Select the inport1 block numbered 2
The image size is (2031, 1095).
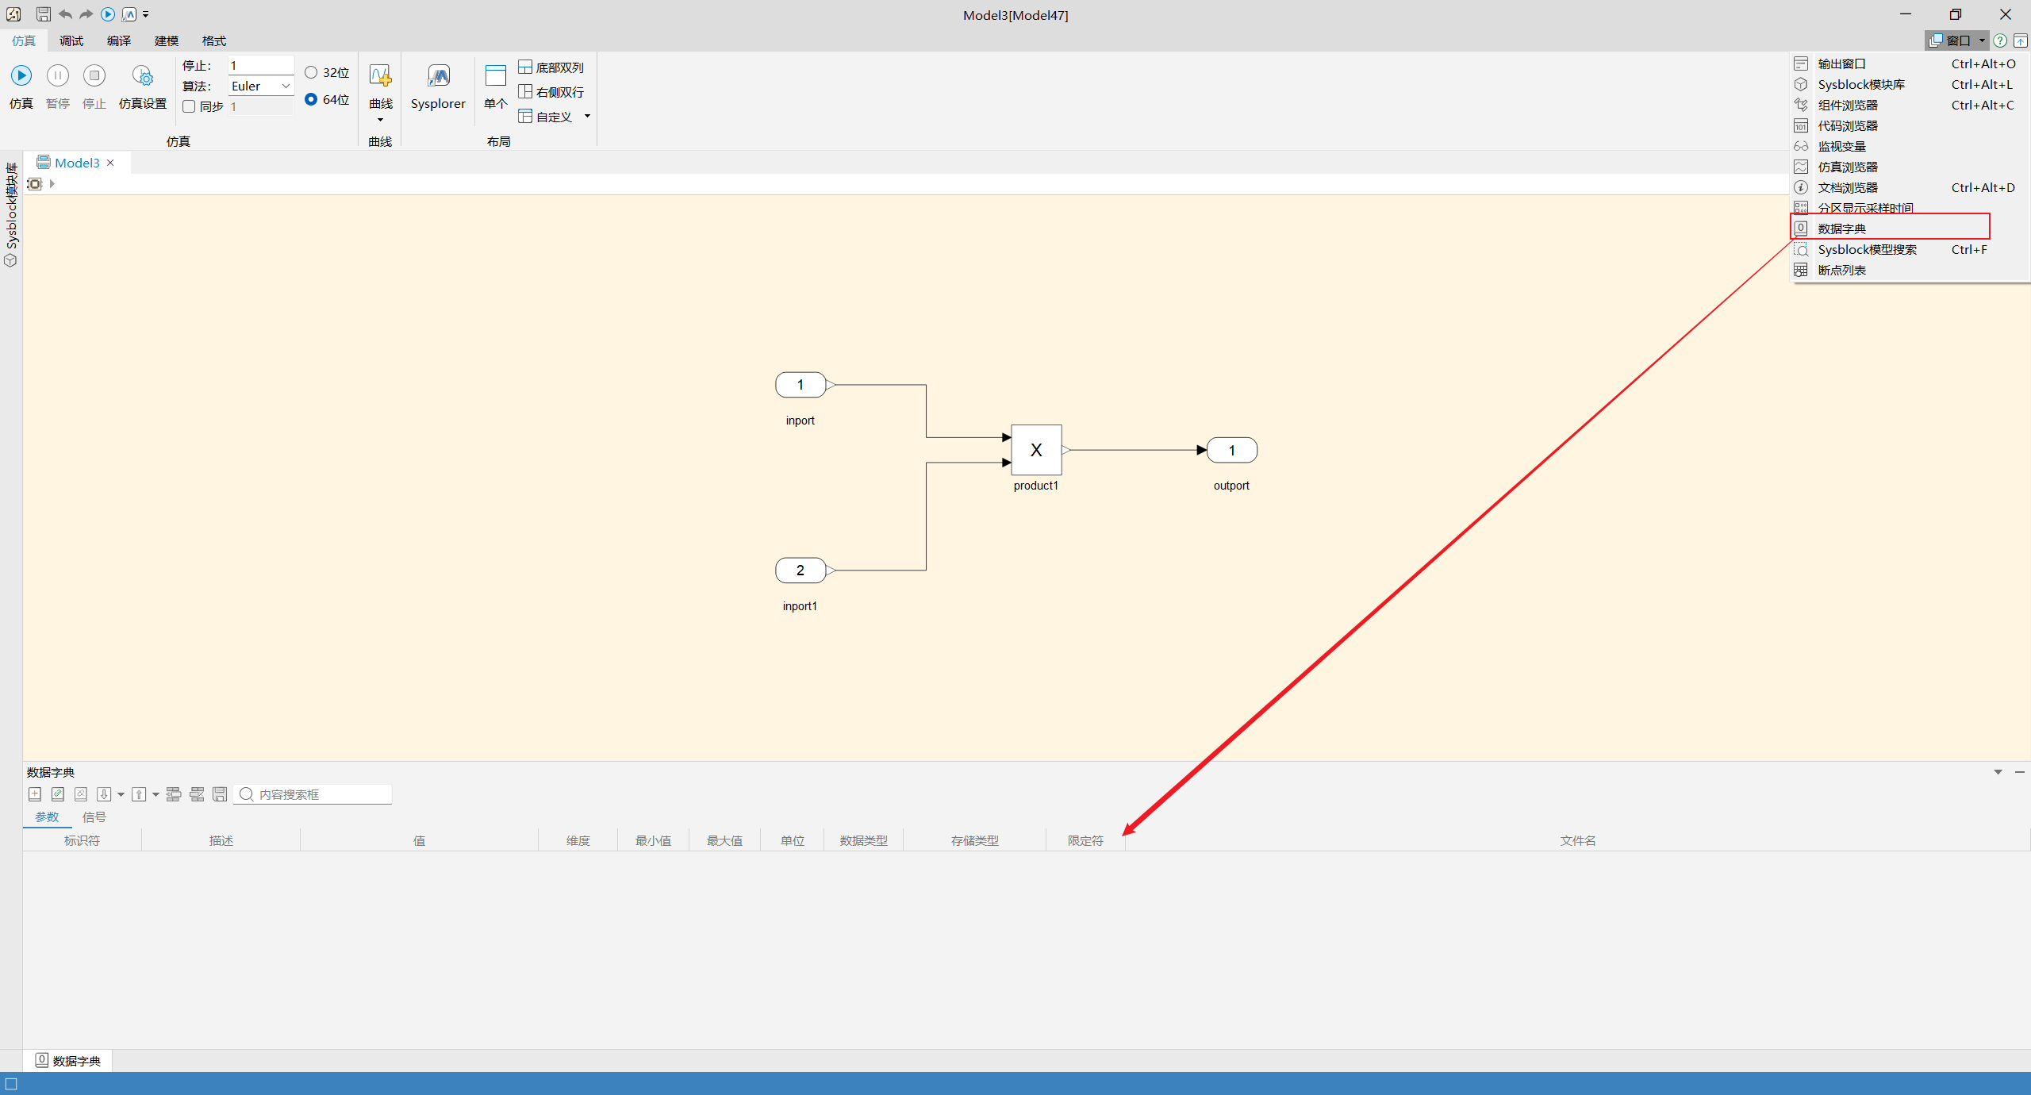tap(800, 571)
